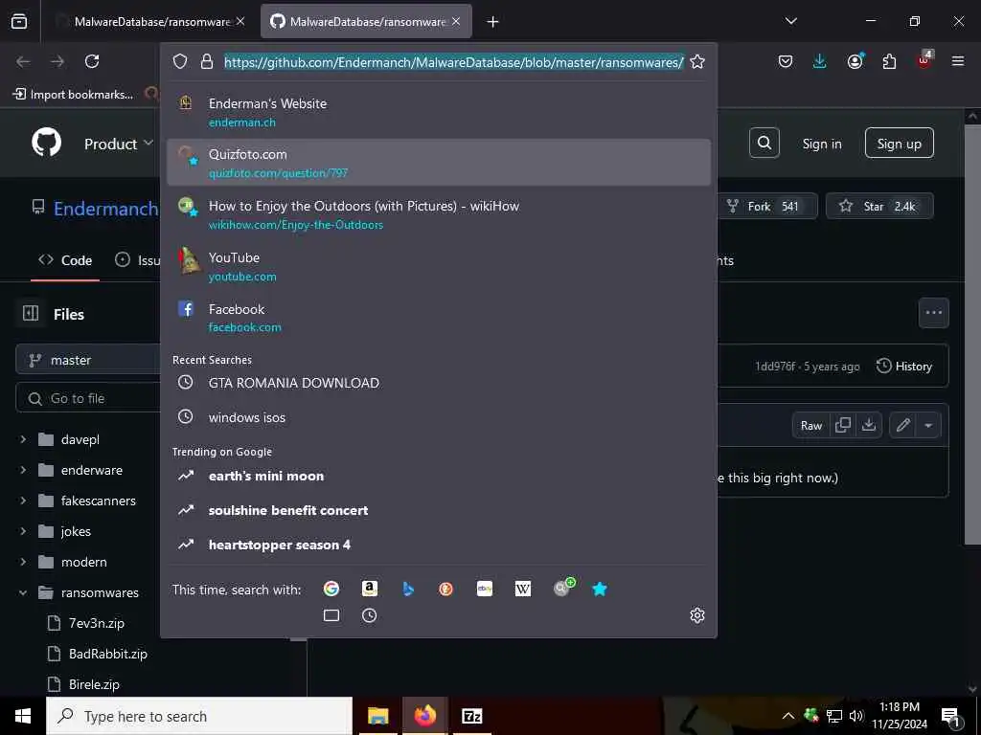Click the Firefox View icon in tab bar
The image size is (981, 735).
point(19,21)
